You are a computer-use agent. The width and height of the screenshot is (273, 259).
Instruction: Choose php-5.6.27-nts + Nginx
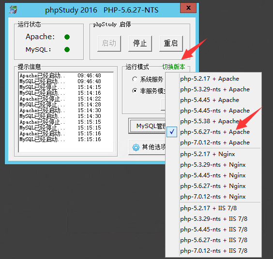tap(213, 186)
